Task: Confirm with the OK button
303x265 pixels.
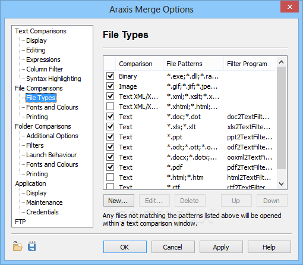Action: tap(125, 247)
